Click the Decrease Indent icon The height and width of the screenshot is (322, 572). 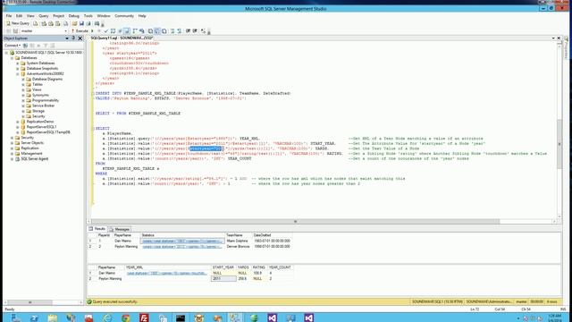click(x=189, y=31)
